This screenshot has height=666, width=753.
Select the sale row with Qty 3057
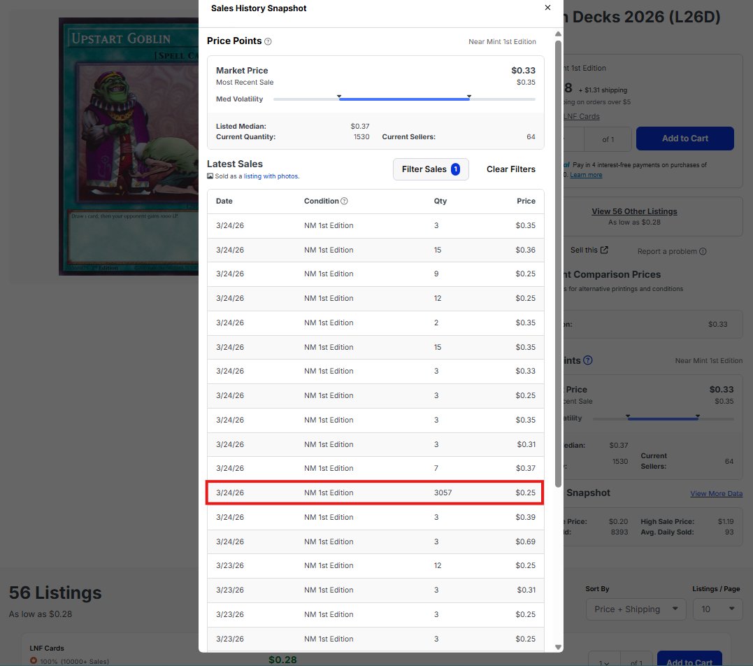375,493
